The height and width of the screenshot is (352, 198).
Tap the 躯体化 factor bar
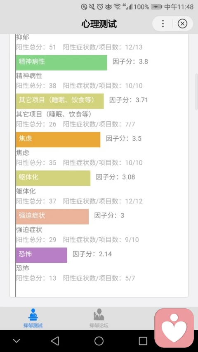53,178
